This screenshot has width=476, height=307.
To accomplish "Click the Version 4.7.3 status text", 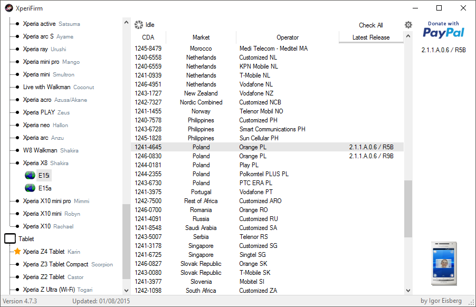I will (x=20, y=301).
